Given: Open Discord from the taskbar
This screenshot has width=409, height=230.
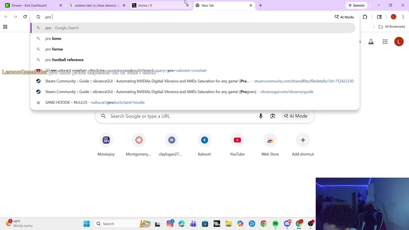Looking at the screenshot, I should pos(287,224).
